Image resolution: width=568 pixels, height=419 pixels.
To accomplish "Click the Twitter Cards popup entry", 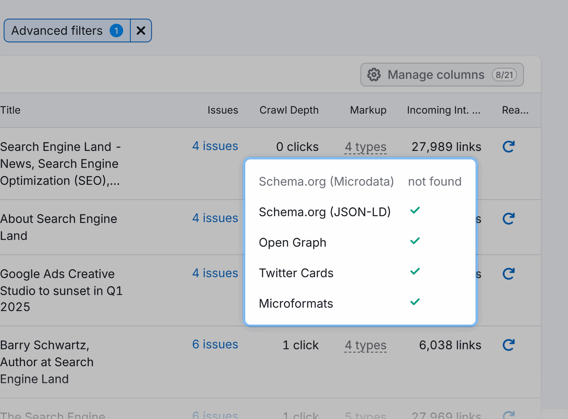I will click(296, 273).
